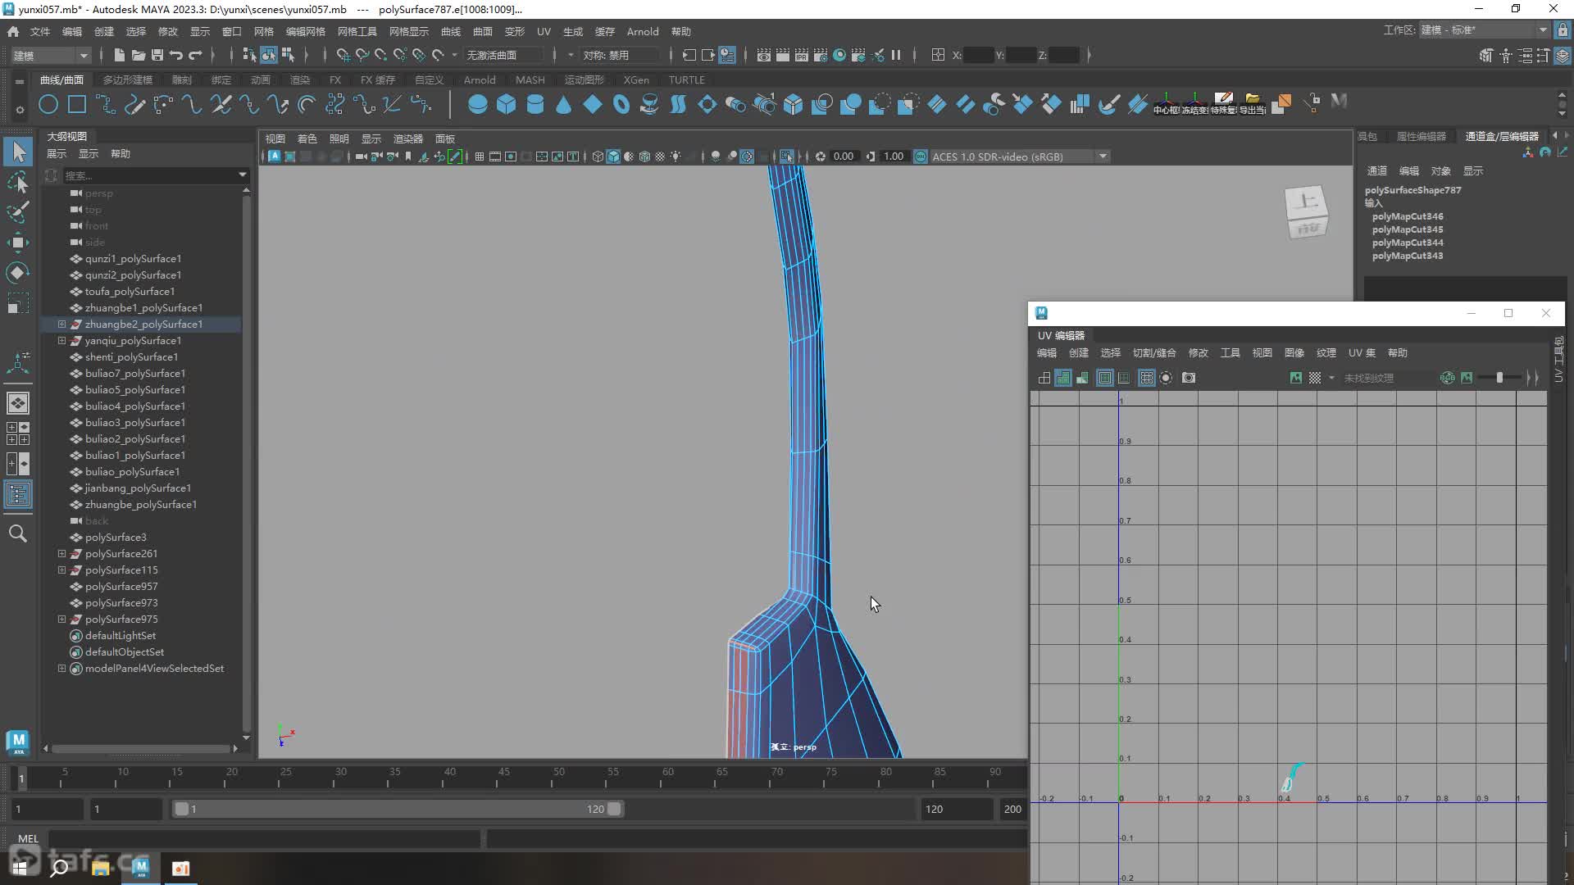The image size is (1574, 885).
Task: Toggle use all lights in viewport toolbar
Action: pyautogui.click(x=676, y=157)
